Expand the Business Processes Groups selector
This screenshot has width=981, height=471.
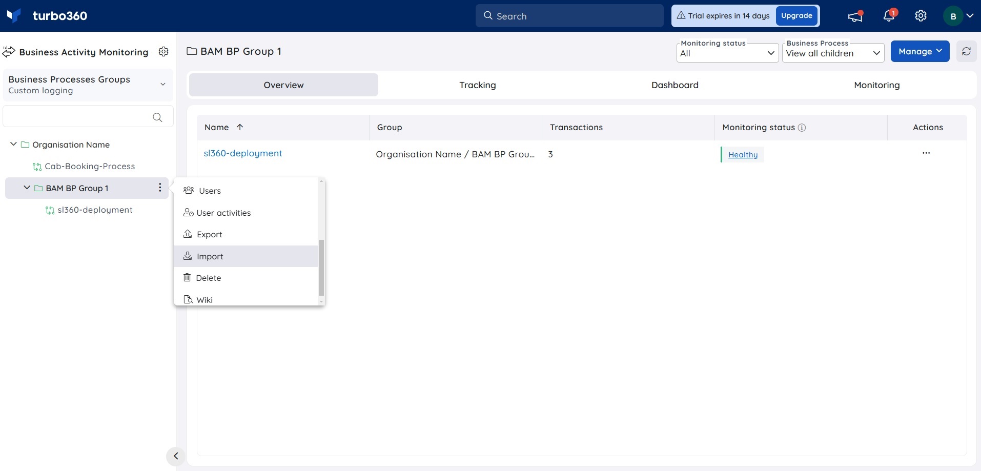pyautogui.click(x=88, y=85)
